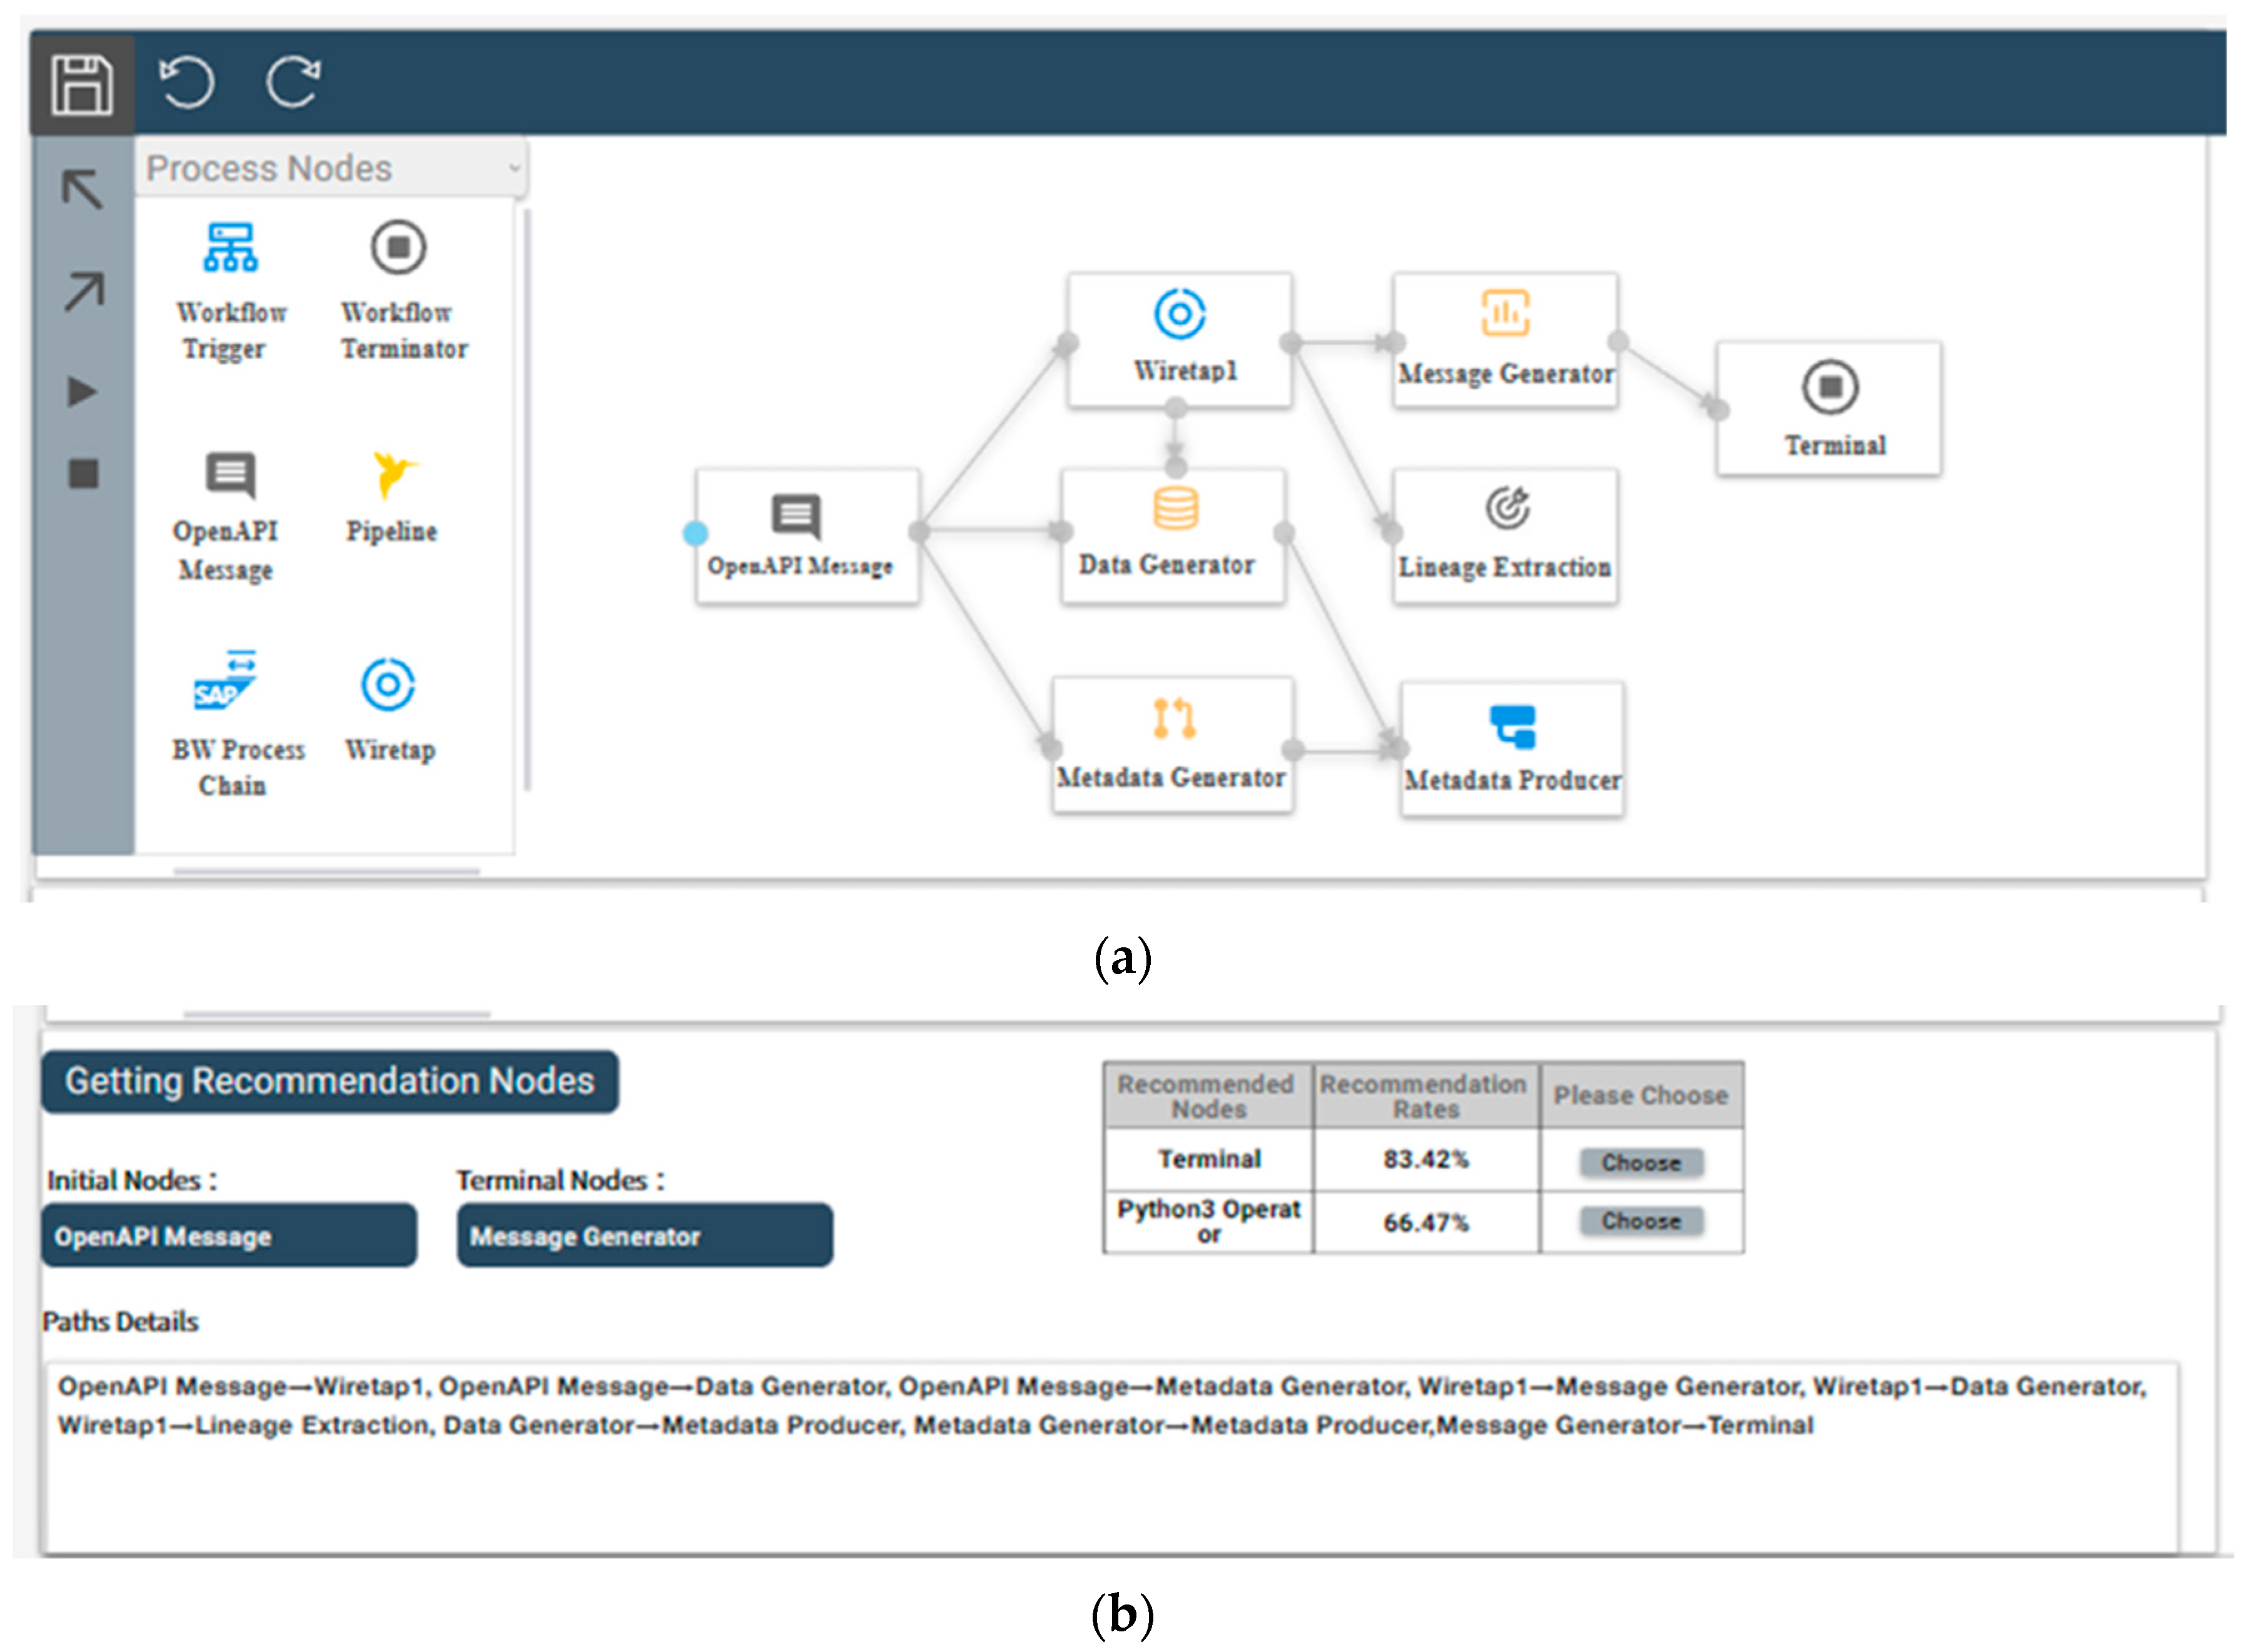Select the Workflow Trigger node icon
This screenshot has width=2246, height=1652.
click(x=231, y=247)
